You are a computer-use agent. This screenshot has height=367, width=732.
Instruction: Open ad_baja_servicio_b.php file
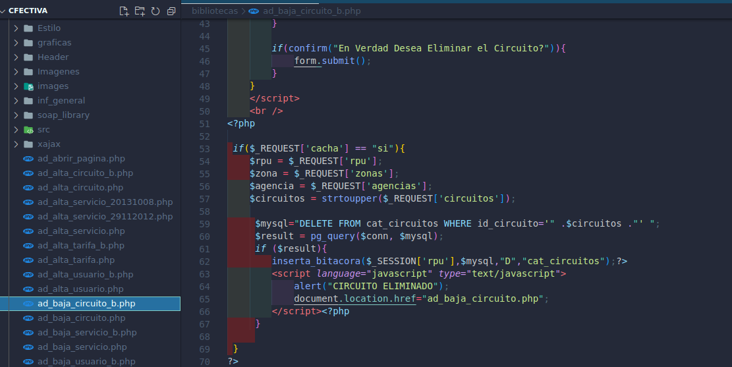[x=90, y=333]
